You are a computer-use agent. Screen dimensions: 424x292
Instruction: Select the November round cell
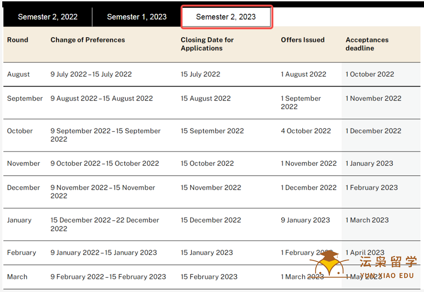[23, 163]
